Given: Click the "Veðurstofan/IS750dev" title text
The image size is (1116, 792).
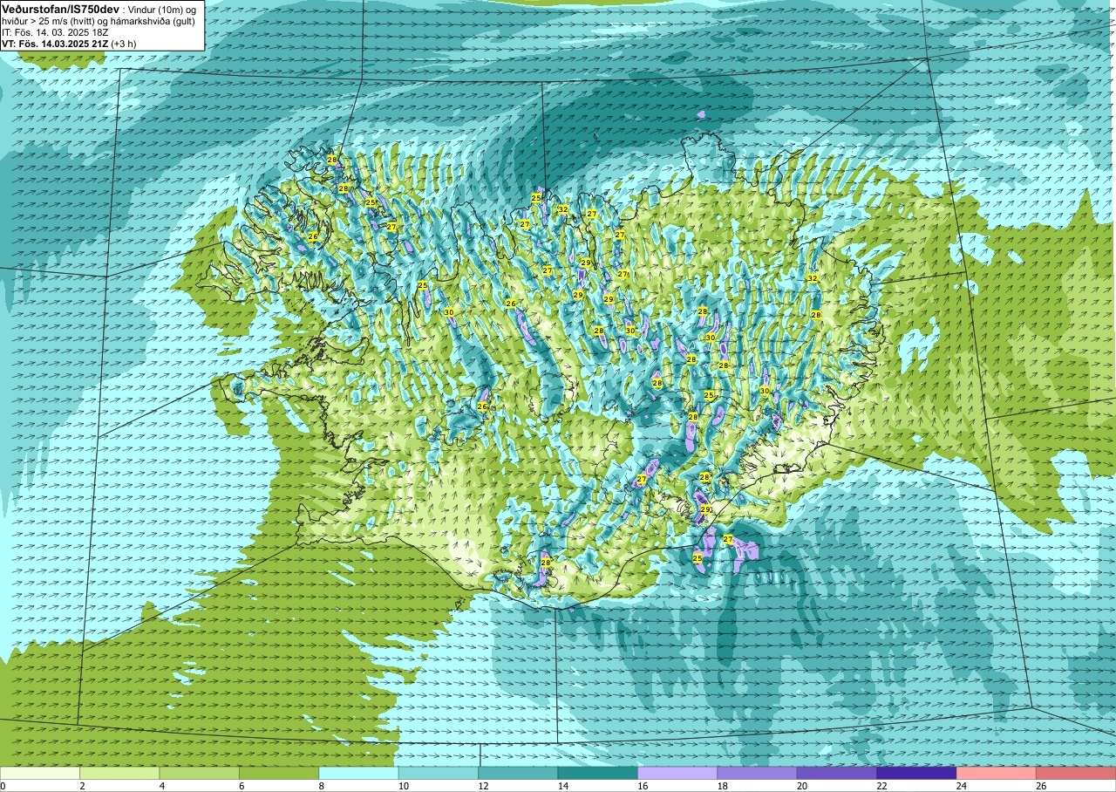Looking at the screenshot, I should click(60, 8).
